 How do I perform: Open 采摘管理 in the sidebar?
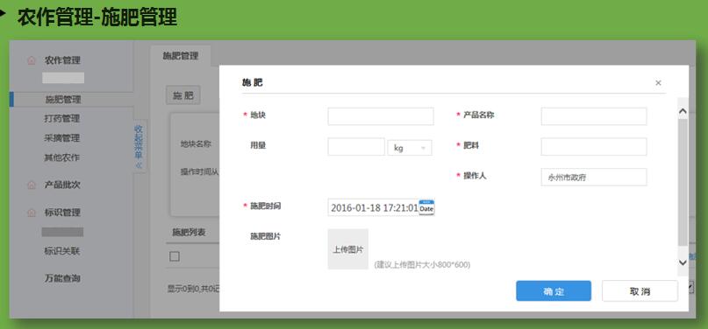point(62,138)
